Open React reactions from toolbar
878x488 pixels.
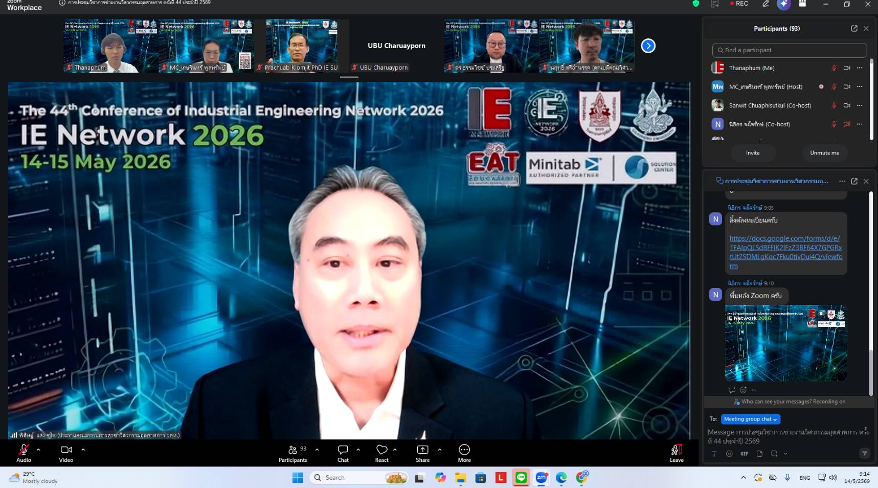click(x=382, y=453)
